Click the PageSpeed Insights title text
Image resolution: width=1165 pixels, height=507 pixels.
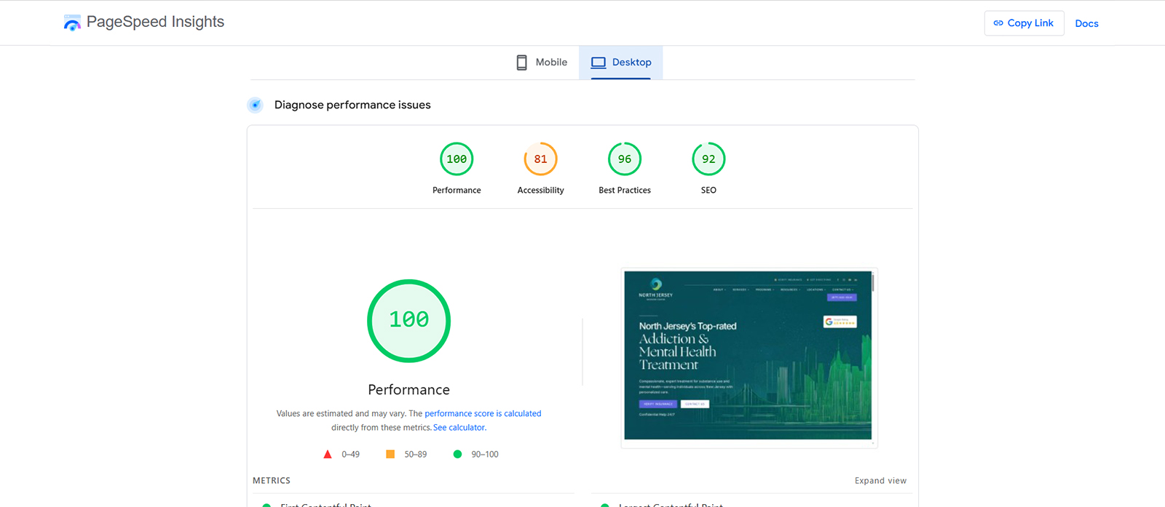pos(155,22)
